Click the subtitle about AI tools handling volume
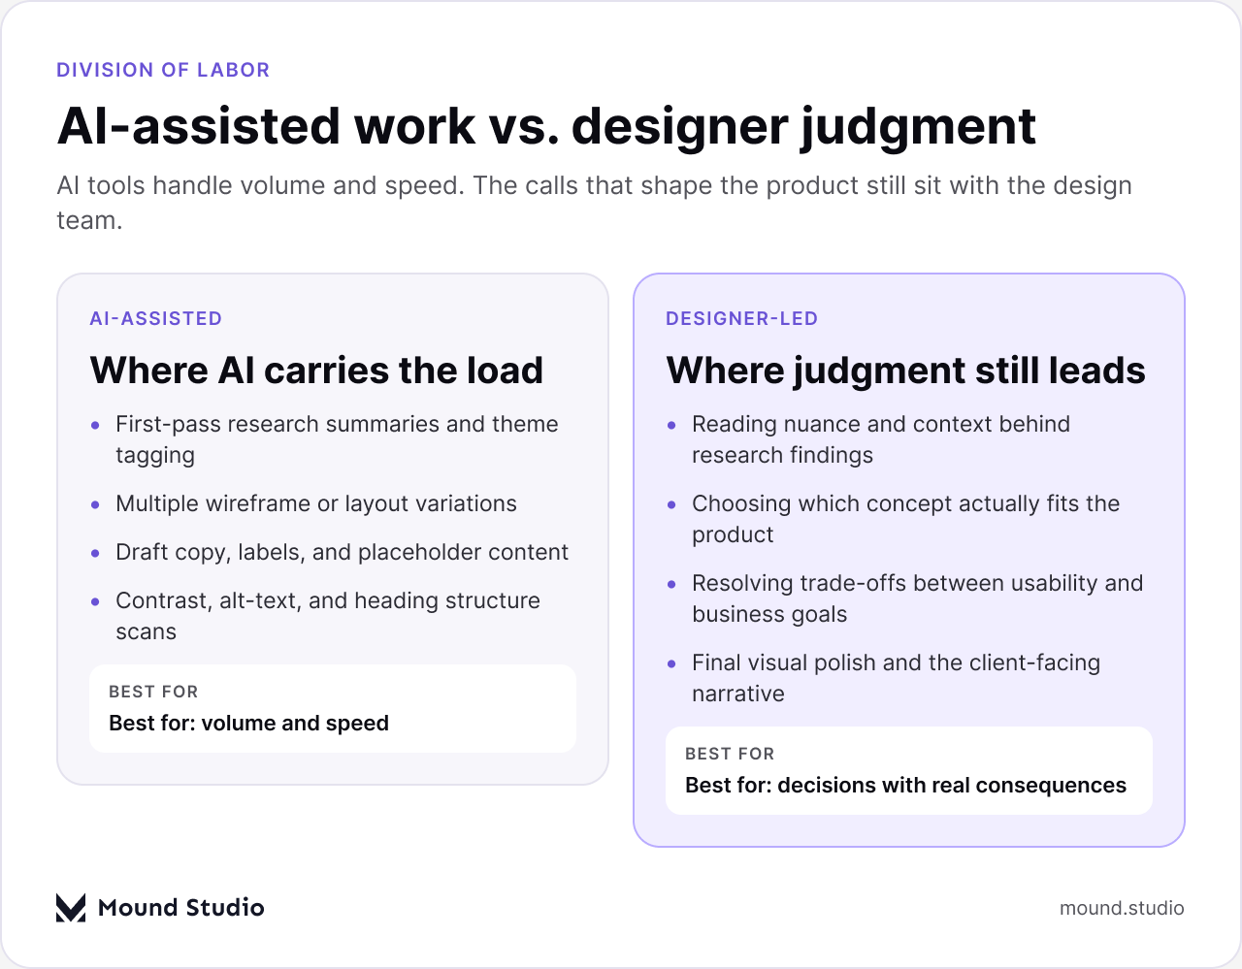This screenshot has width=1242, height=969. tap(594, 203)
